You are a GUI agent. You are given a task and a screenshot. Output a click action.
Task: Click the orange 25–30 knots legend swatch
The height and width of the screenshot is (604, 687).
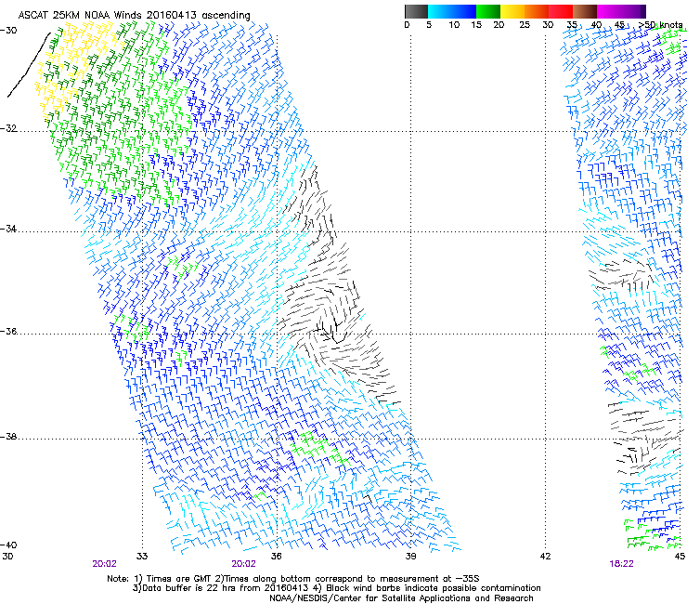pos(537,11)
